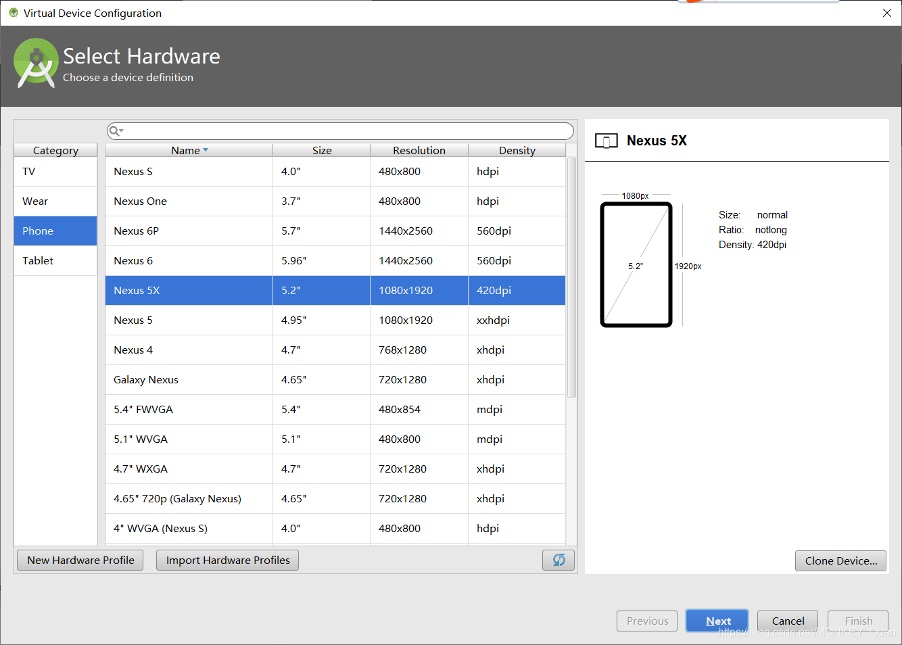The height and width of the screenshot is (645, 902).
Task: Select the Nexus One device row
Action: [x=335, y=201]
